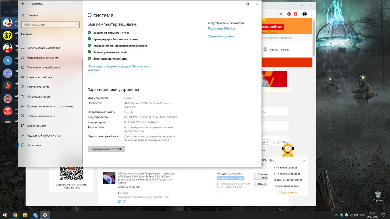Open Windows Start menu
The height and width of the screenshot is (219, 390).
[x=5, y=215]
